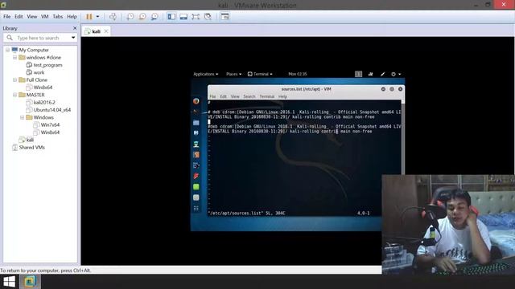Open the VMware File menu
515x289 pixels.
click(7, 16)
